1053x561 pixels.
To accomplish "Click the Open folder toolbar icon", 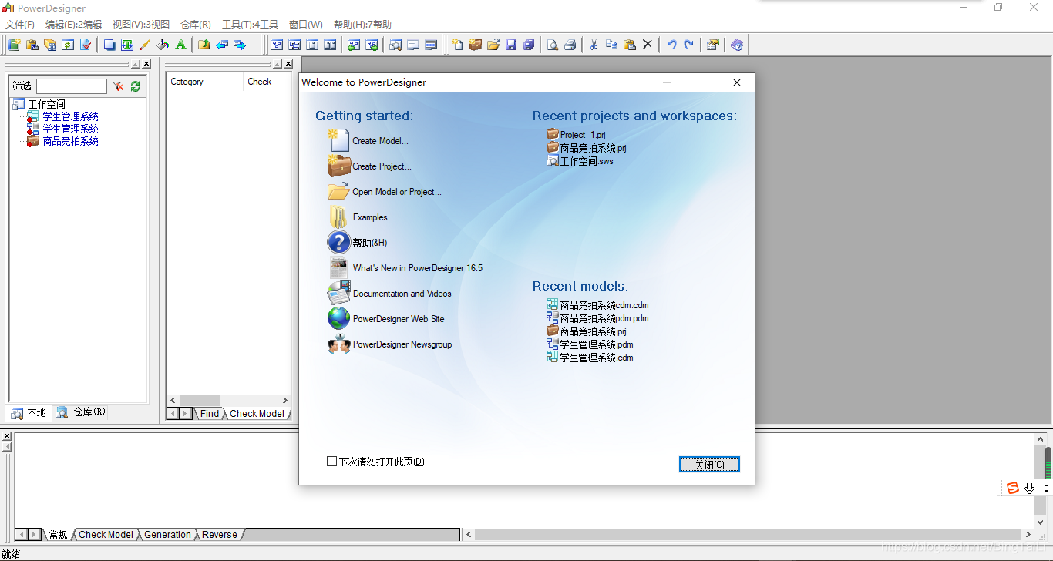I will coord(493,45).
